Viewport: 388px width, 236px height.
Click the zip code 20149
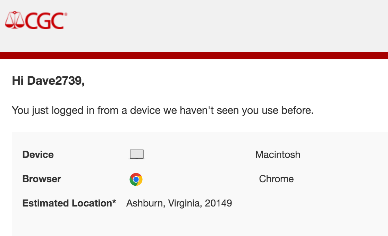pos(219,203)
